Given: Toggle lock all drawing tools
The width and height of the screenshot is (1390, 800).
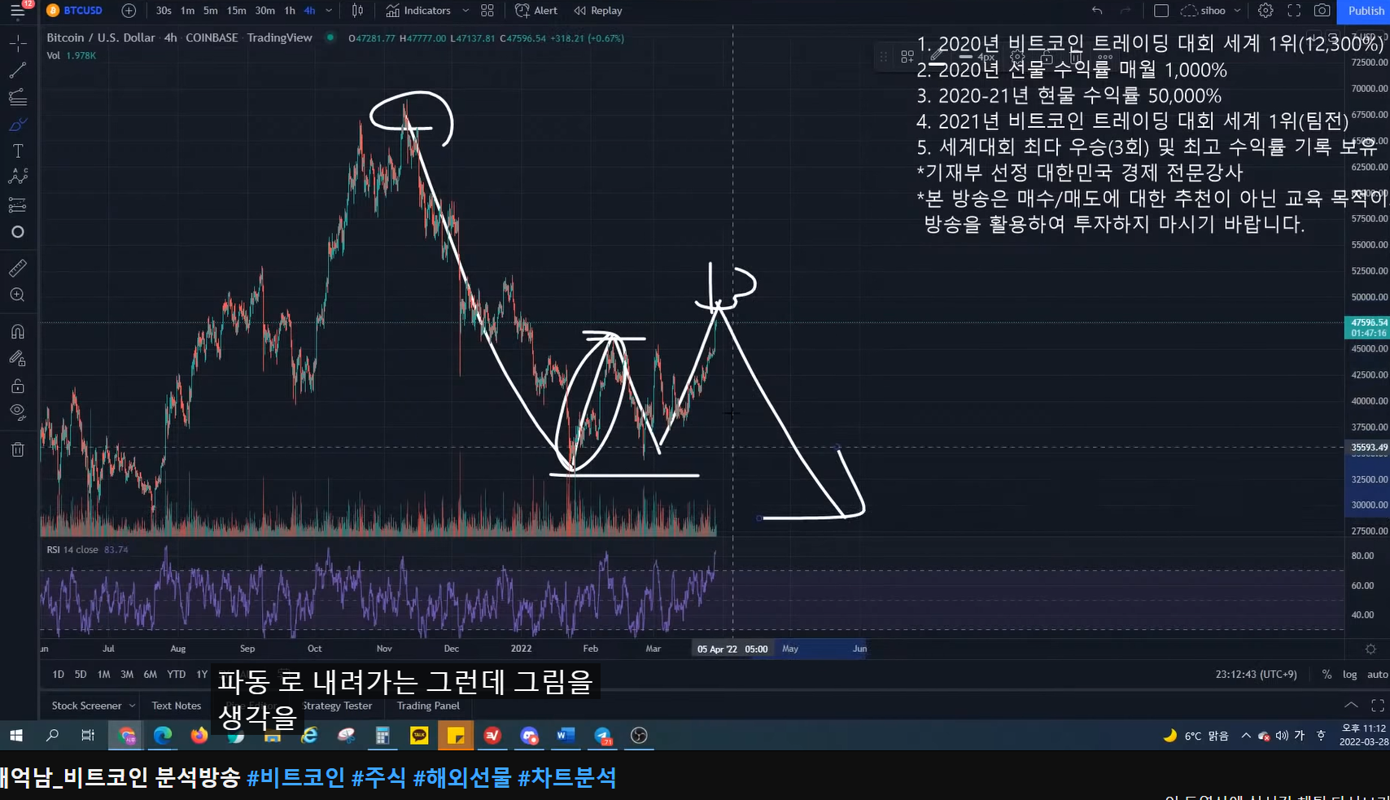Looking at the screenshot, I should 18,386.
